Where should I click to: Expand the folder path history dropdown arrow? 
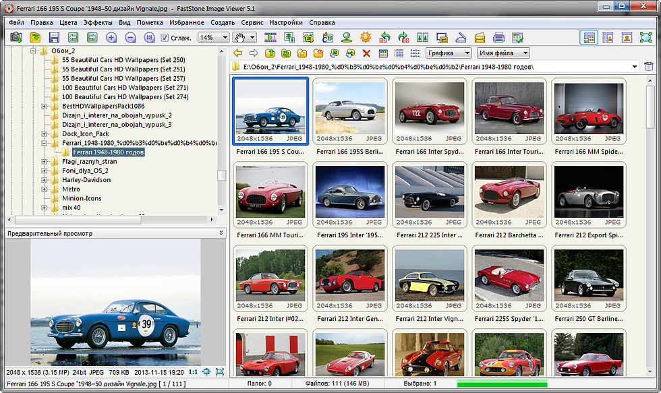[x=635, y=67]
